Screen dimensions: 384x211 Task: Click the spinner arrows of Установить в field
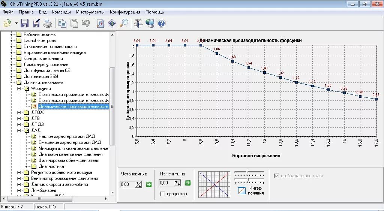pyautogui.click(x=139, y=184)
